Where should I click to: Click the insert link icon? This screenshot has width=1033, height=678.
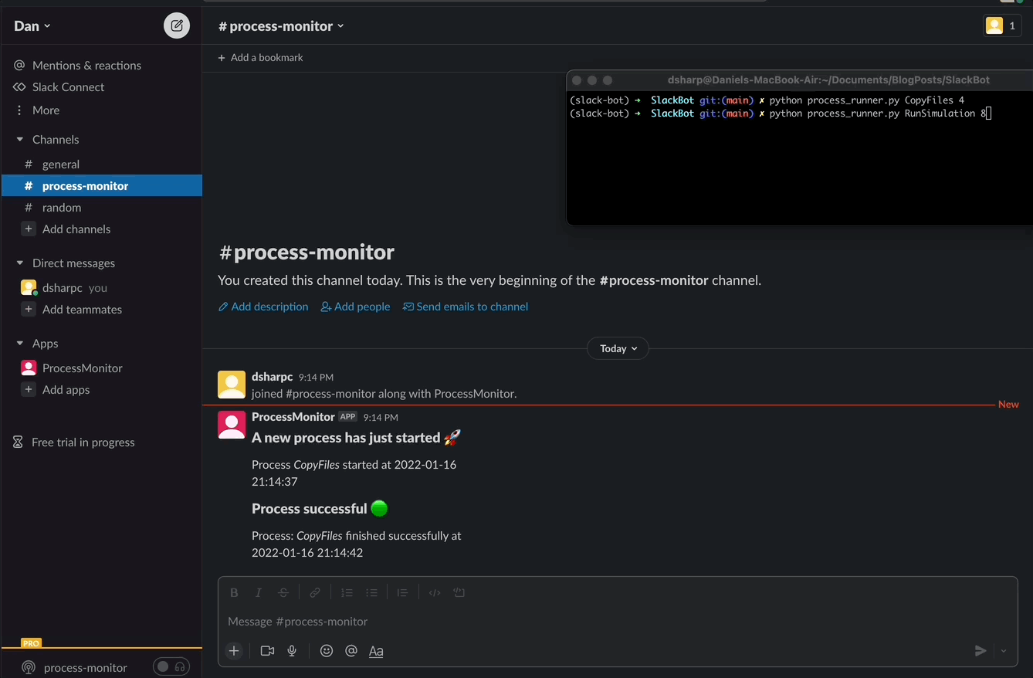315,593
